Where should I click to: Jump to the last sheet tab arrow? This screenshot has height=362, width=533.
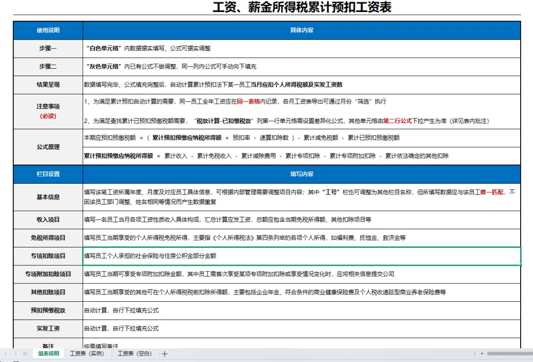[x=25, y=354]
